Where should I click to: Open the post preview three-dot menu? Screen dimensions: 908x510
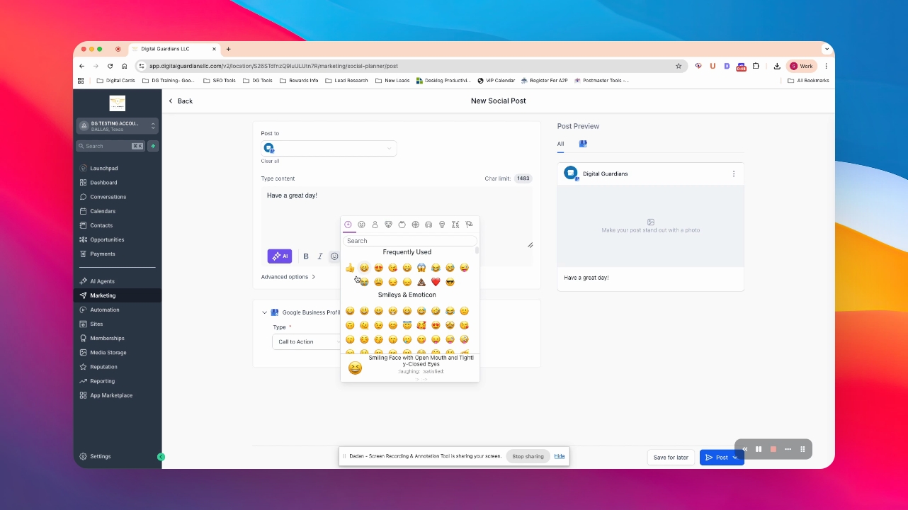coord(733,174)
